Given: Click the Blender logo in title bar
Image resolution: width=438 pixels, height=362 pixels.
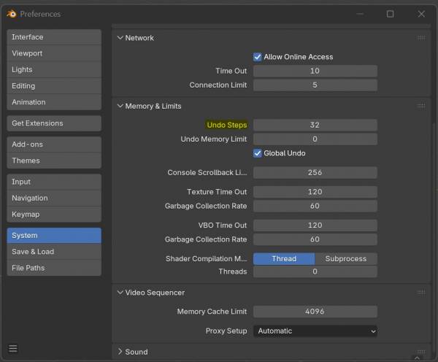Looking at the screenshot, I should (x=11, y=14).
